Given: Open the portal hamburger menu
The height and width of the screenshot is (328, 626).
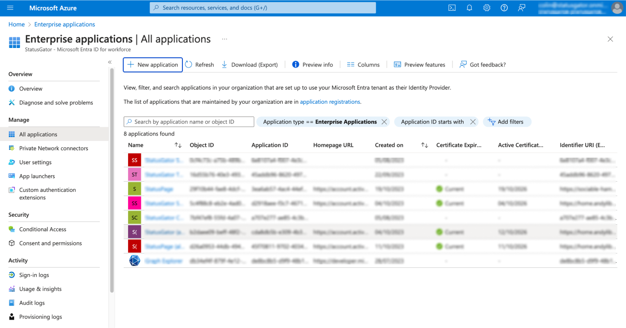Looking at the screenshot, I should pos(10,8).
